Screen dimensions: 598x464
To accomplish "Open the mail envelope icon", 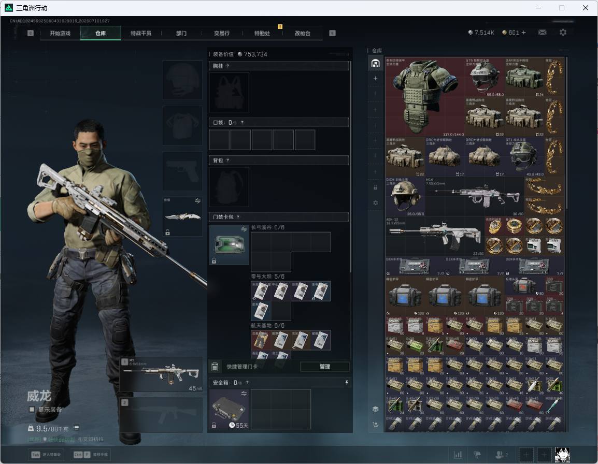I will pos(542,33).
